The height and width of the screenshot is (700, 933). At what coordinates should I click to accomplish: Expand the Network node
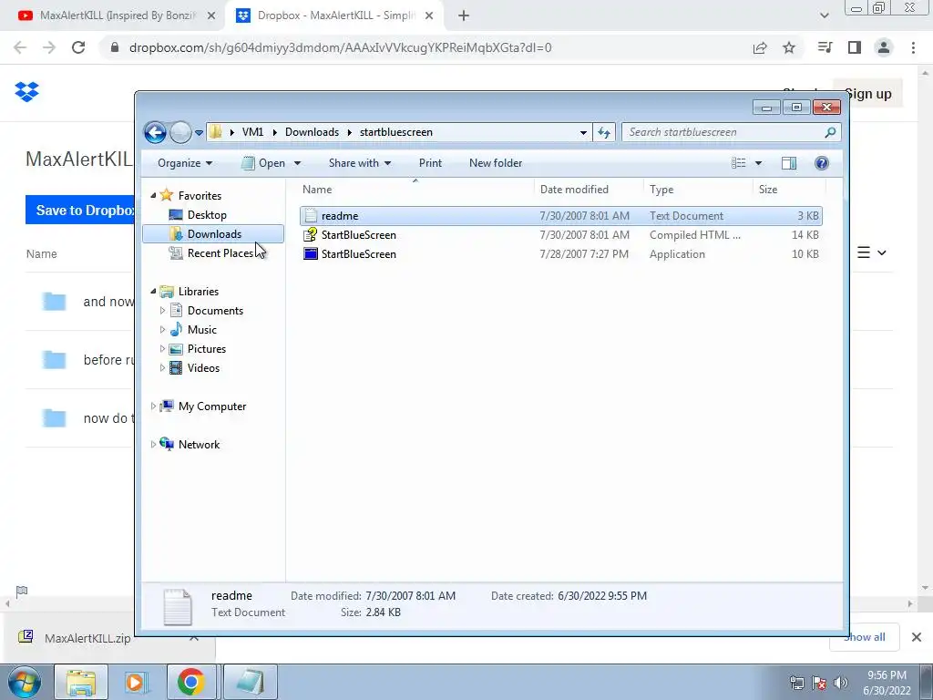click(153, 444)
